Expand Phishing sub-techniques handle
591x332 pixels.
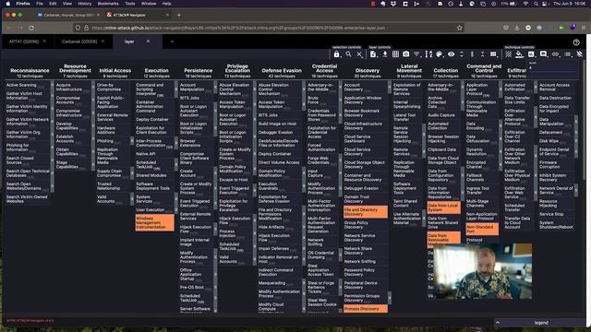click(132, 141)
